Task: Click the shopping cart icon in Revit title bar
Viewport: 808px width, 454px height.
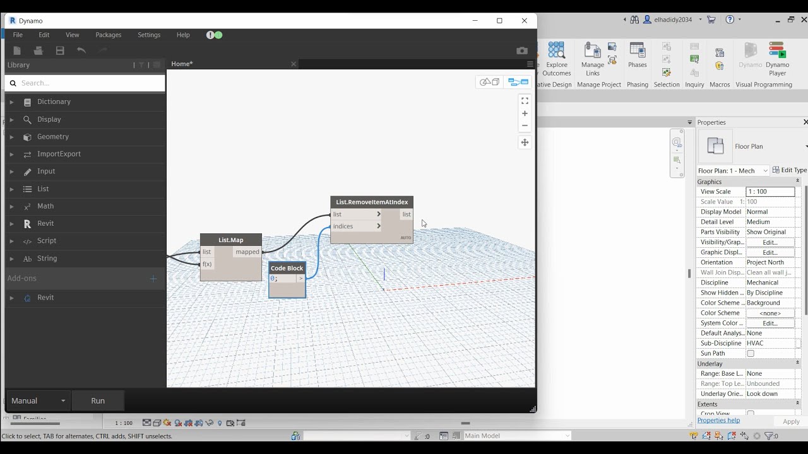Action: point(711,20)
